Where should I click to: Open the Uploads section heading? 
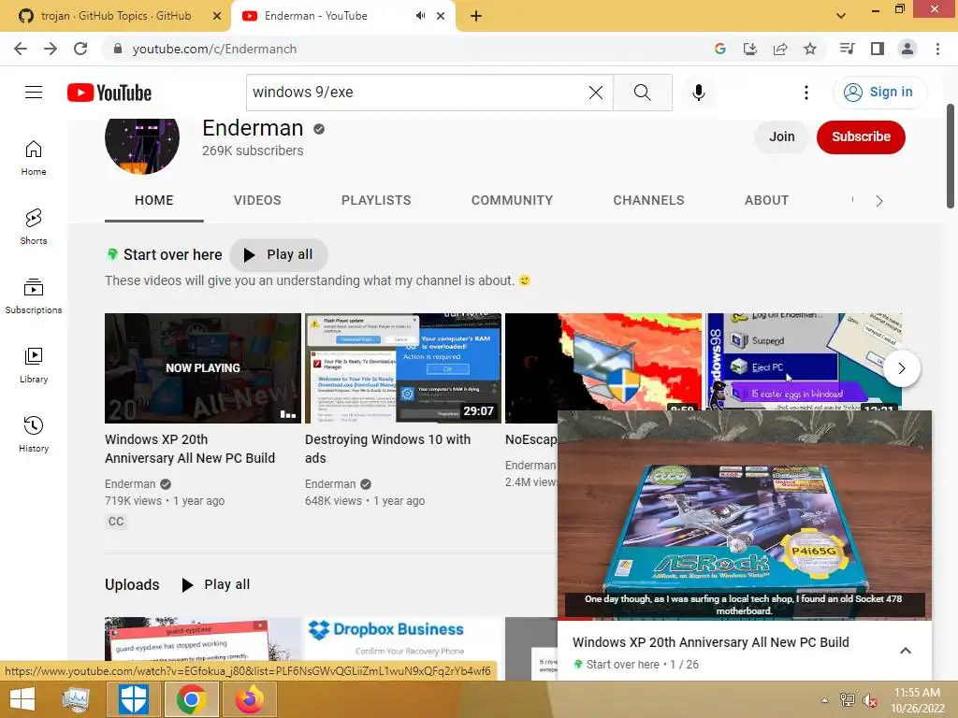[132, 584]
